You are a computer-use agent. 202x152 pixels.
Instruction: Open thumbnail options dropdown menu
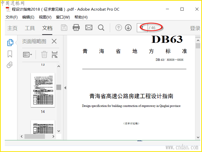pyautogui.click(x=28, y=54)
